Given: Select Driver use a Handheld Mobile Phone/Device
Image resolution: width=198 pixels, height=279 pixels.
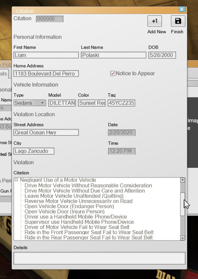Looking at the screenshot, I should coord(76,217).
